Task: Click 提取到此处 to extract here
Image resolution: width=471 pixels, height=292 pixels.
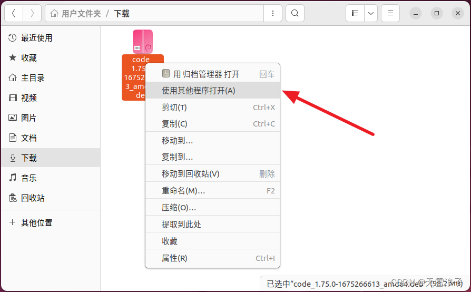Action: pos(181,225)
